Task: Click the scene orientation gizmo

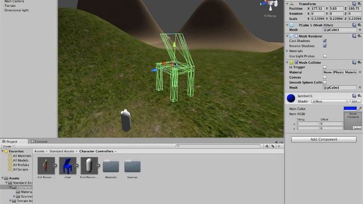Action: click(270, 5)
